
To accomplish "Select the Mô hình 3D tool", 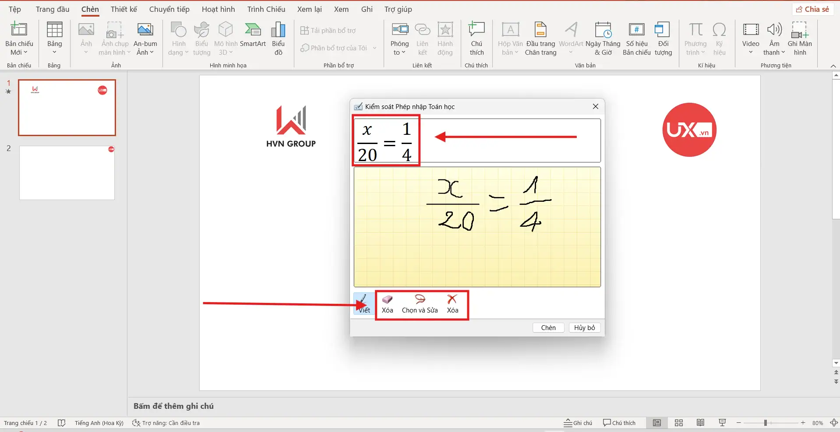I will pyautogui.click(x=225, y=39).
